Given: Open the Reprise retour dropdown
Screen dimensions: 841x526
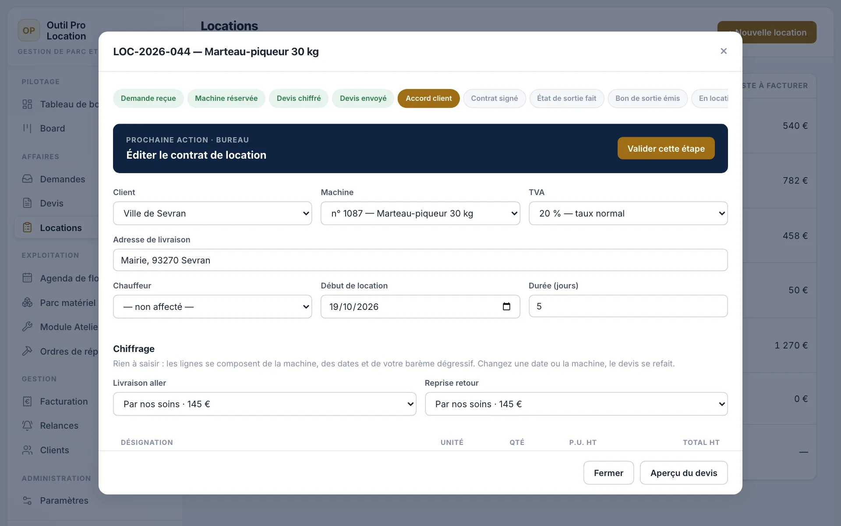Looking at the screenshot, I should 576,404.
